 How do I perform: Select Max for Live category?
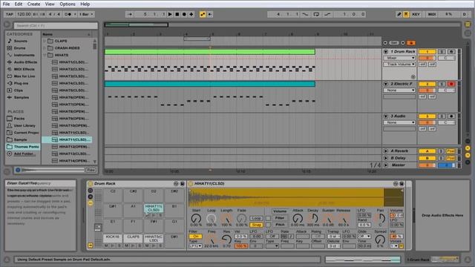pos(24,76)
